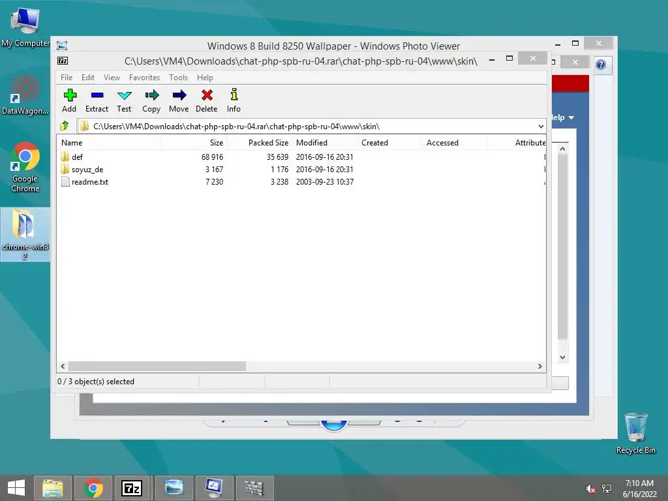Select the "2003-09-23 10:37" modified cell
The image size is (668, 501).
[325, 182]
